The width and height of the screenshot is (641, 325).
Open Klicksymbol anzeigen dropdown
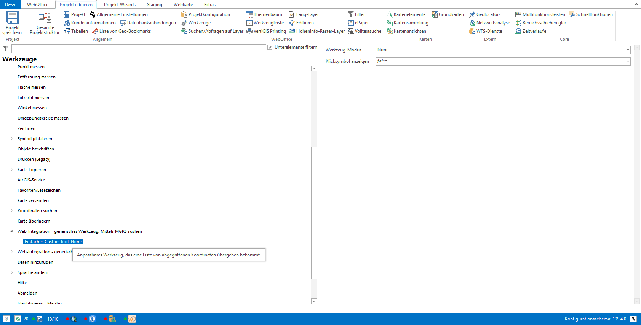click(503, 61)
